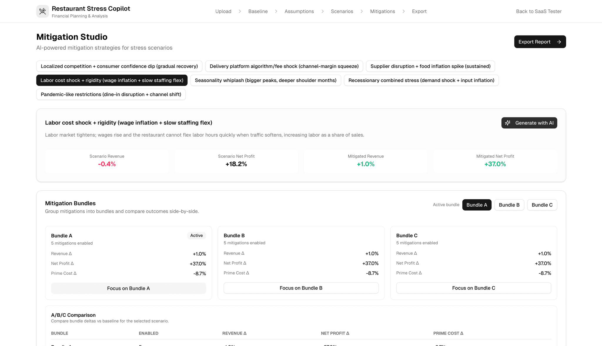Open the Upload step in breadcrumb
Viewport: 602px width, 346px height.
tap(223, 11)
